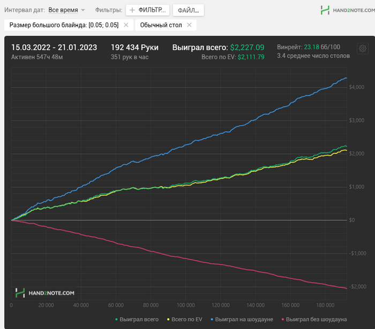Click the winrate value '23.18 бб/100'

click(322, 47)
